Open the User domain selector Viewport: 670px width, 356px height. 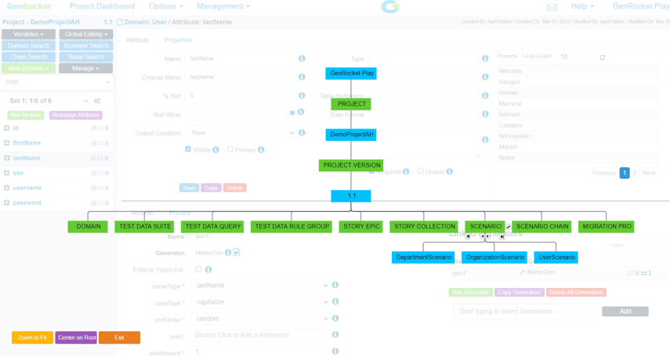coord(57,81)
